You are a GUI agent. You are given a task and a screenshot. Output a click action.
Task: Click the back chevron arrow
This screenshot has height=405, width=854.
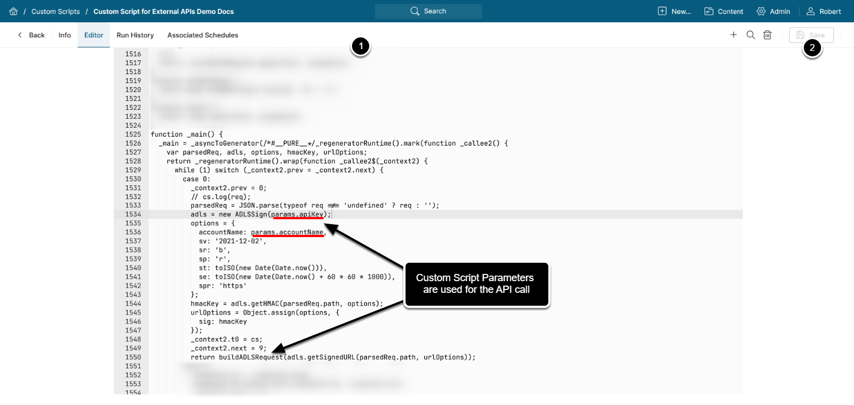coord(20,35)
